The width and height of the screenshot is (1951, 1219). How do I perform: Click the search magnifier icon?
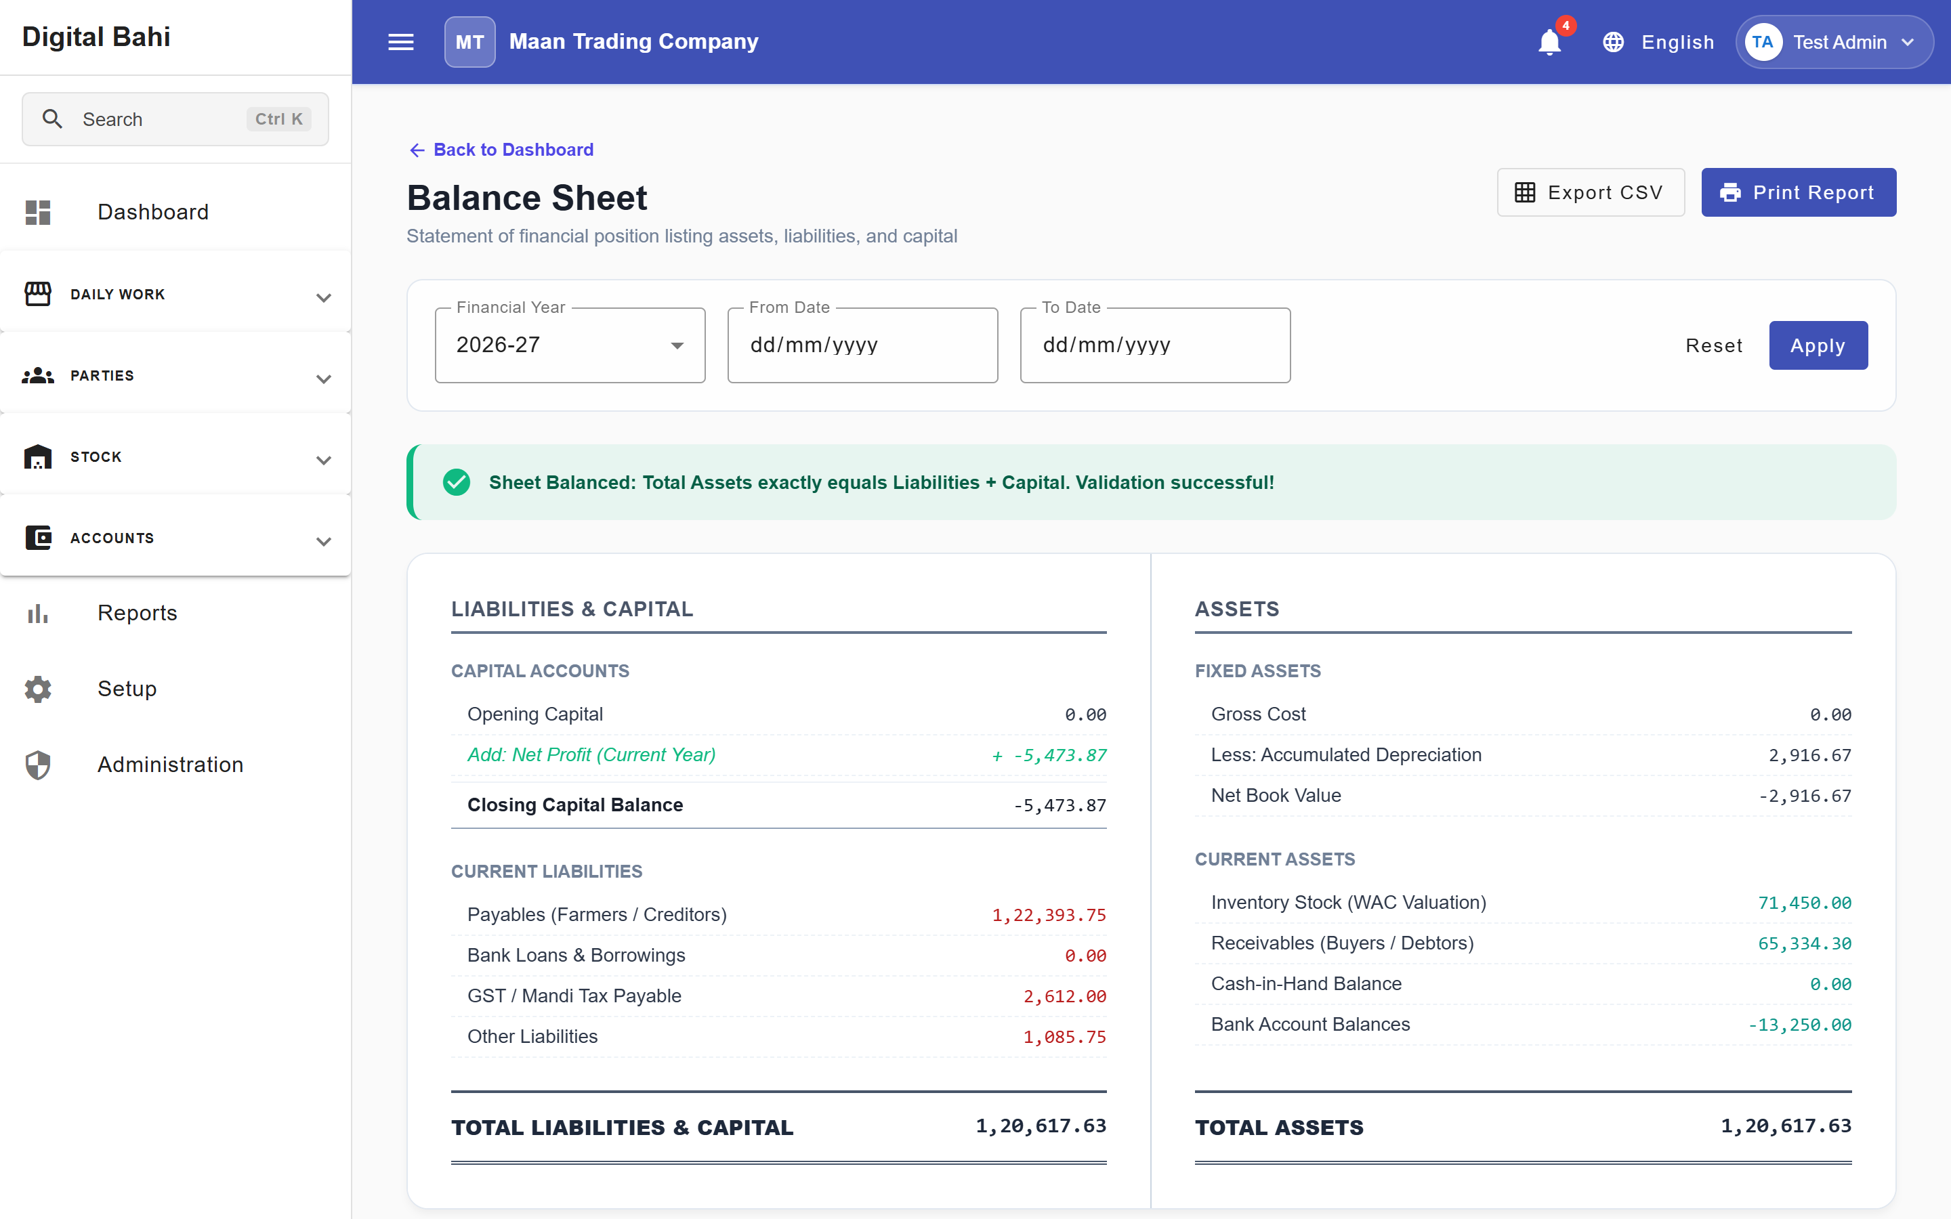(x=52, y=119)
